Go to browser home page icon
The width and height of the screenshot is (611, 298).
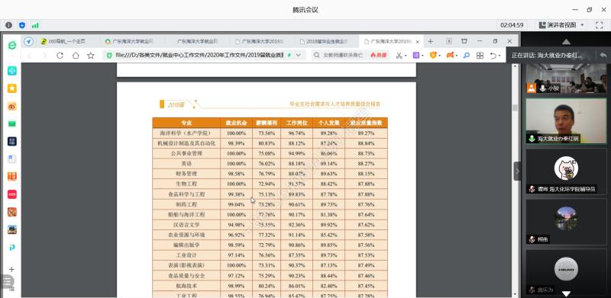click(76, 56)
